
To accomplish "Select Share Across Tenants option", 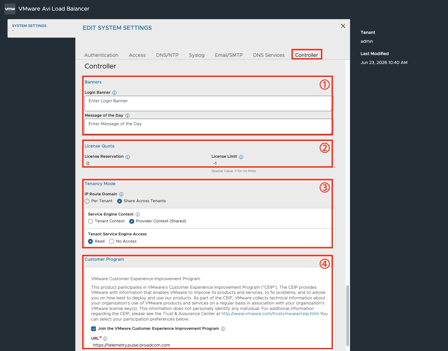I will pyautogui.click(x=120, y=201).
